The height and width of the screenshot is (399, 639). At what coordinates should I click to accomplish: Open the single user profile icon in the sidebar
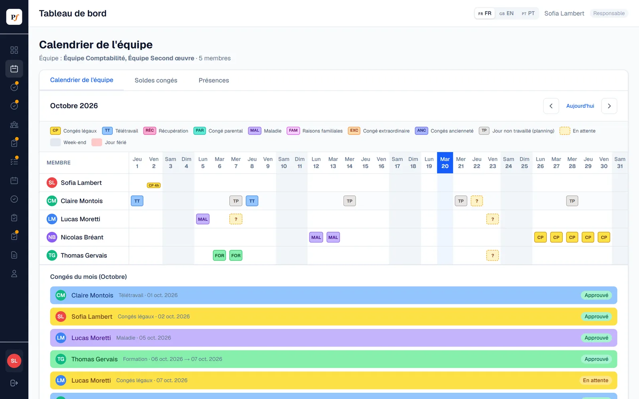[14, 274]
